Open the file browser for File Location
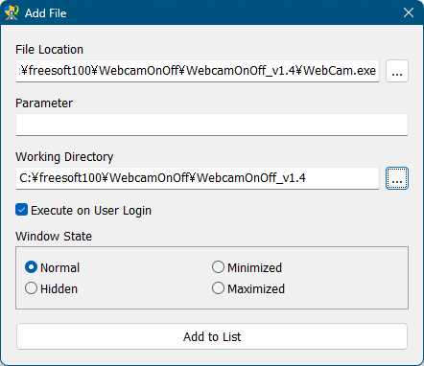The image size is (424, 366). pos(397,71)
